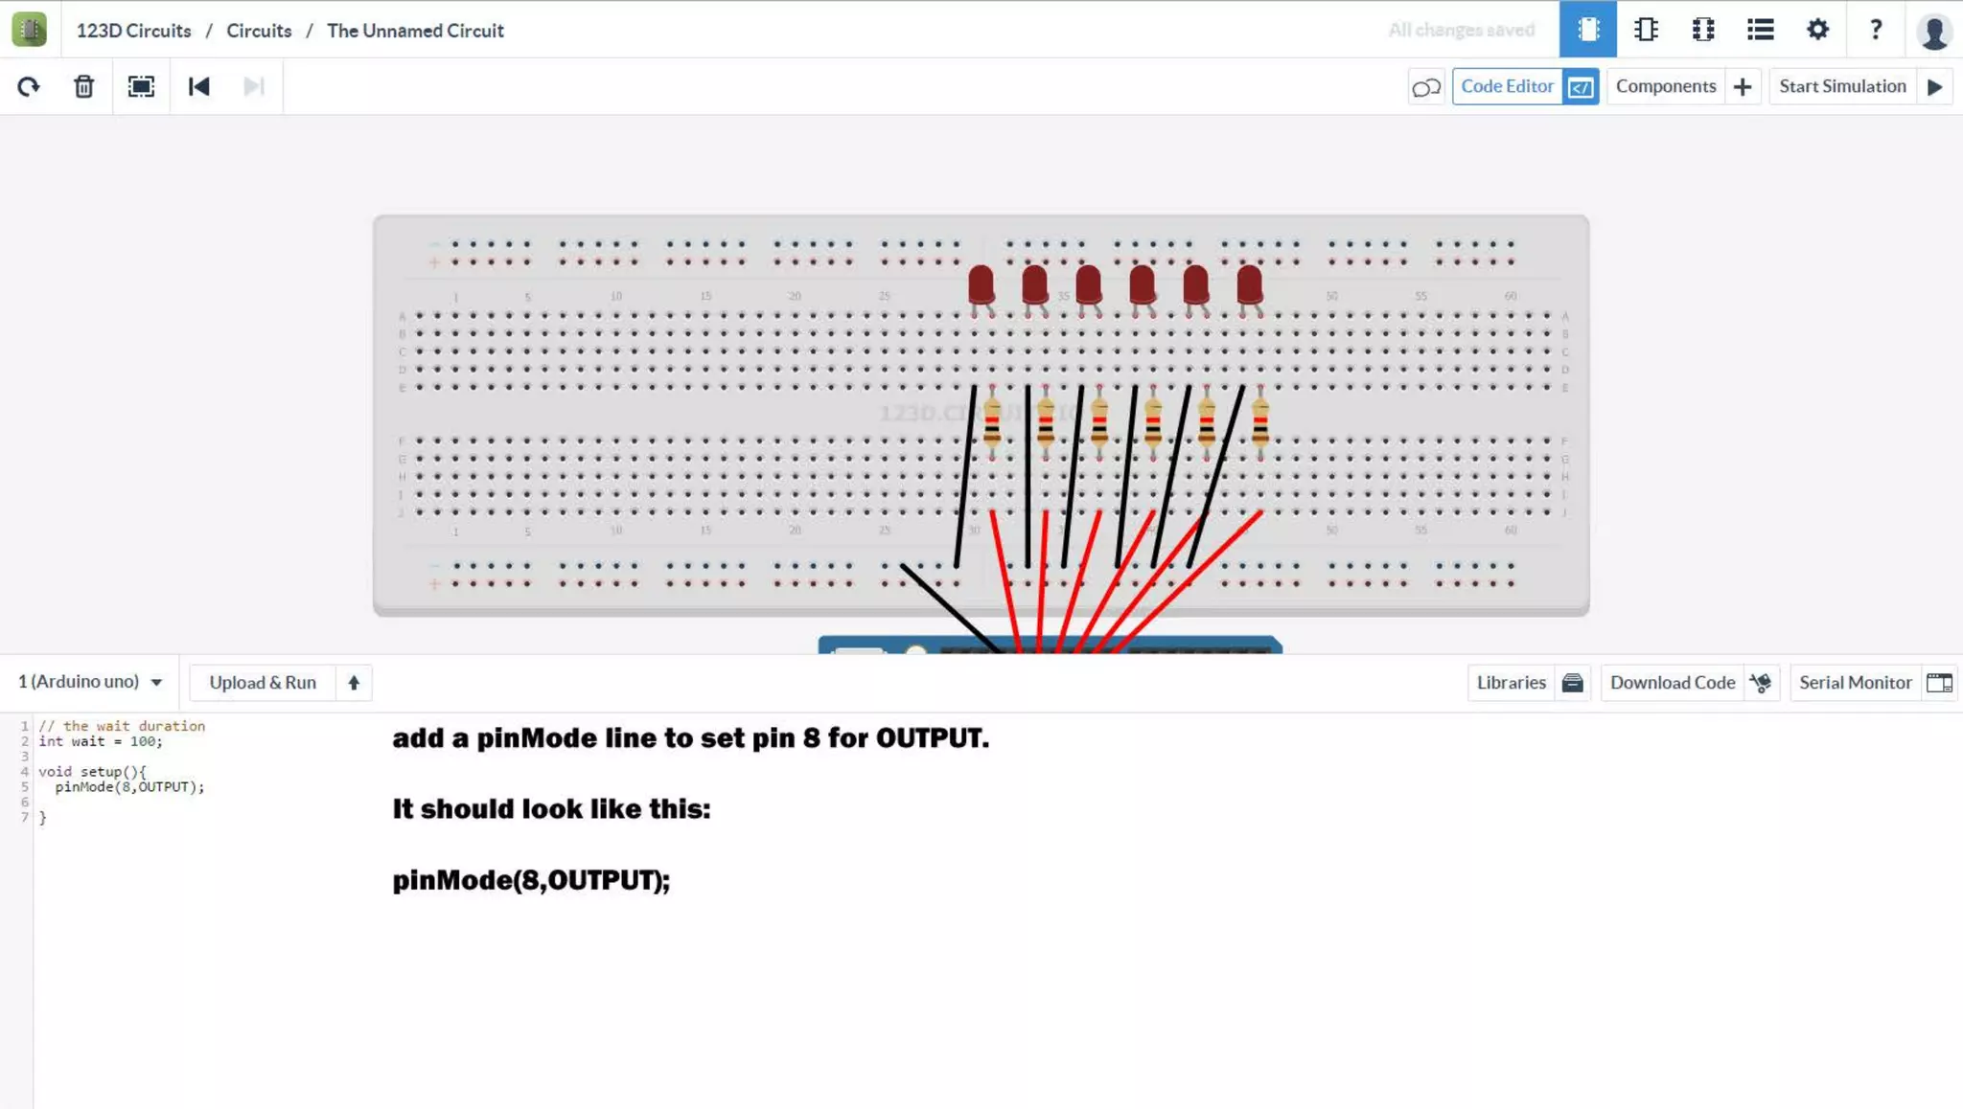Switch to PCB view icon
The image size is (1963, 1109).
(x=1703, y=30)
